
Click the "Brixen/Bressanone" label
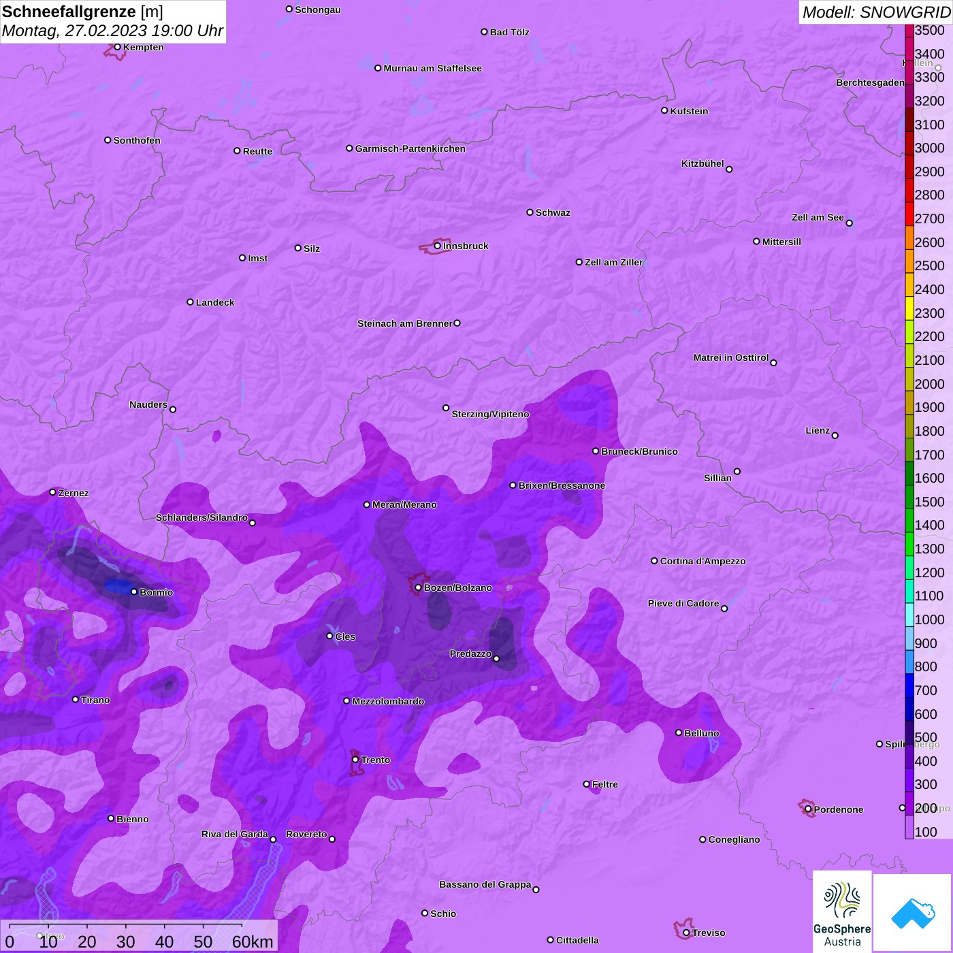pos(562,485)
